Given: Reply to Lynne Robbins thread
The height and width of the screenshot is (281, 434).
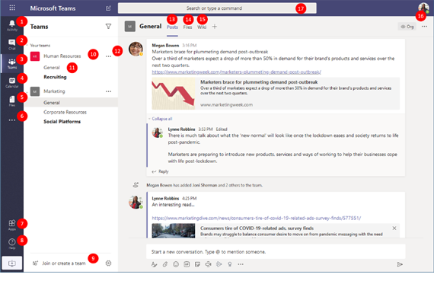Looking at the screenshot, I should point(160,171).
